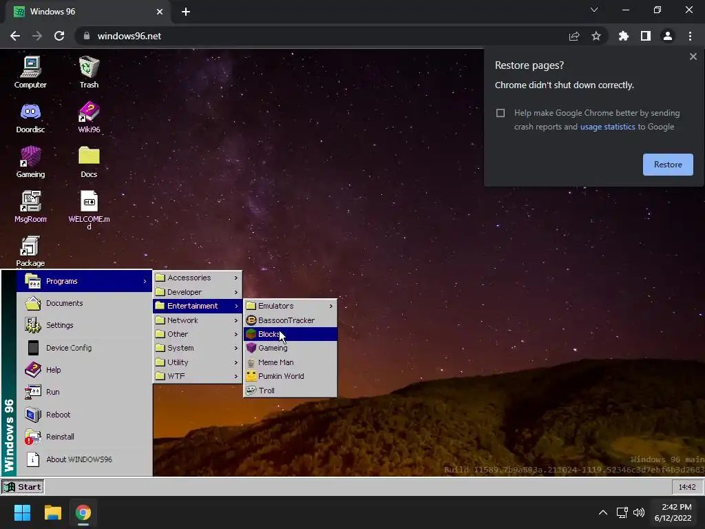Expand the Utility folder menu
The height and width of the screenshot is (529, 705).
198,362
